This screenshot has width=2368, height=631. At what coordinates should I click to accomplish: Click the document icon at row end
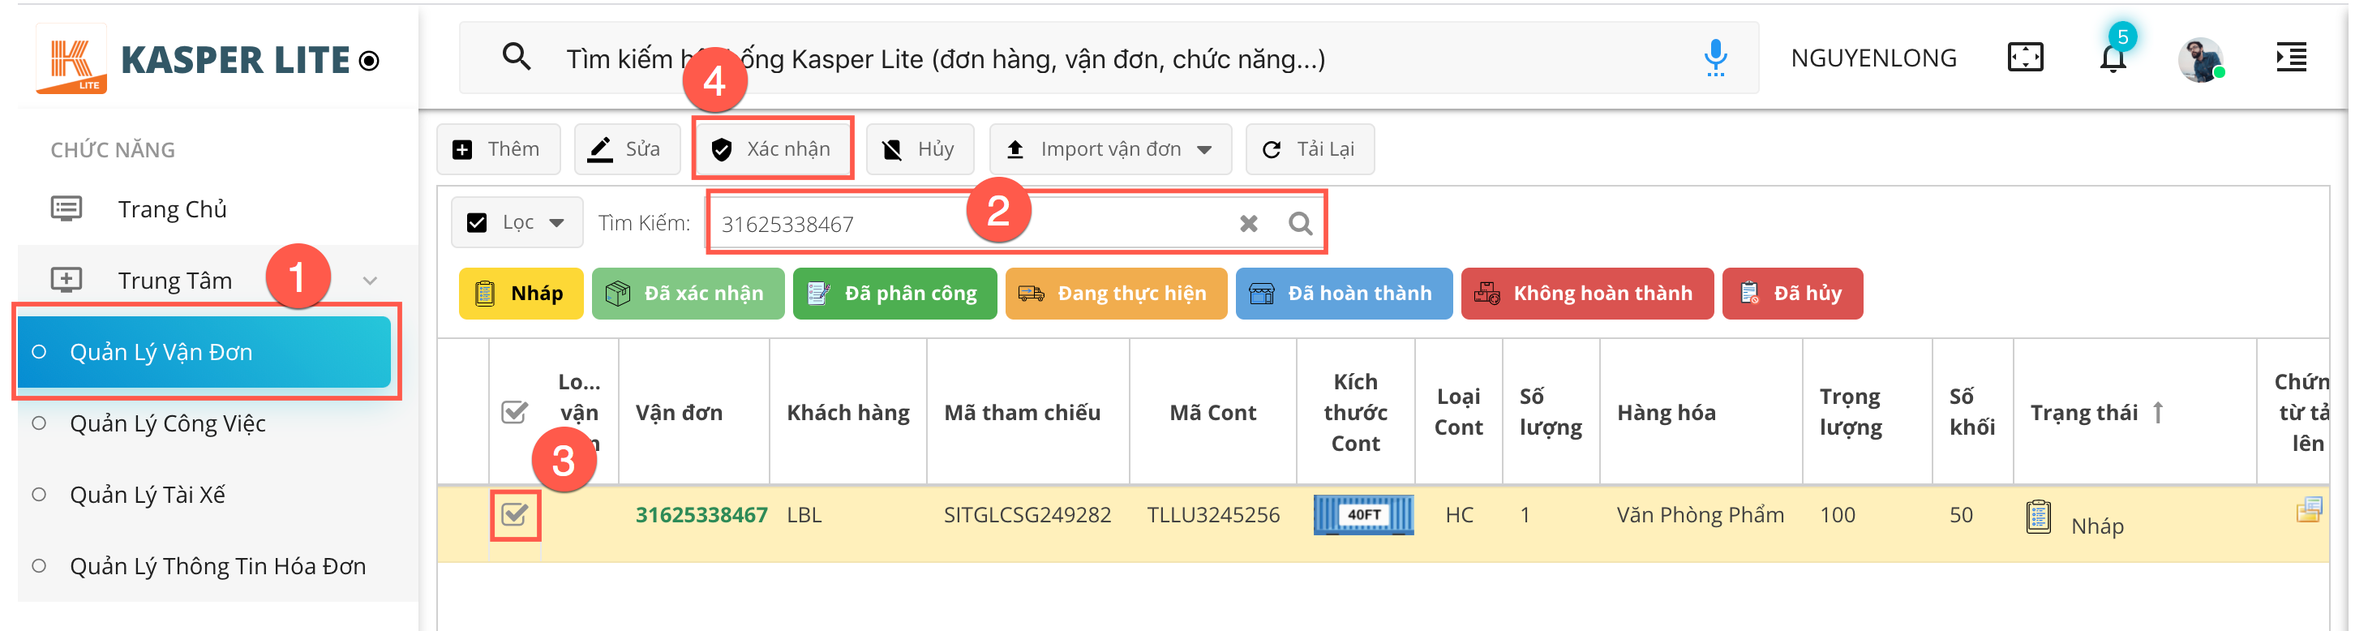2307,509
